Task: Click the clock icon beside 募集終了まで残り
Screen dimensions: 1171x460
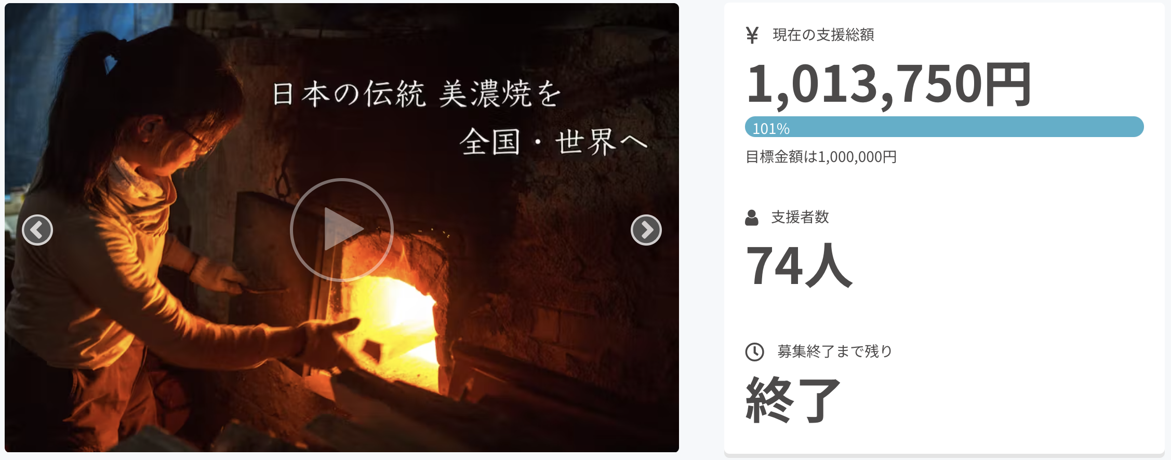Action: tap(754, 352)
